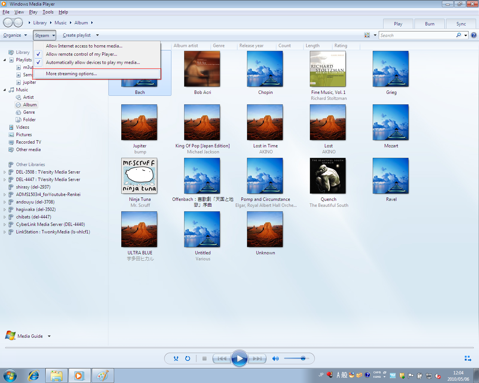Open the Search box dropdown arrow
479x383 pixels.
click(466, 35)
